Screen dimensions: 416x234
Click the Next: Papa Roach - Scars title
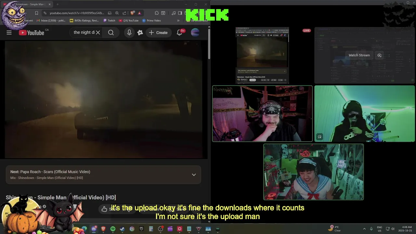50,172
